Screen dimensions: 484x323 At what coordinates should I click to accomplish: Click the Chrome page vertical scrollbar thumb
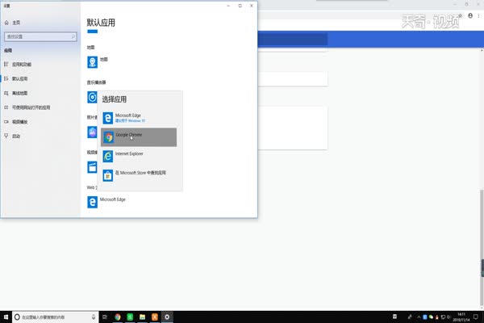[482, 249]
